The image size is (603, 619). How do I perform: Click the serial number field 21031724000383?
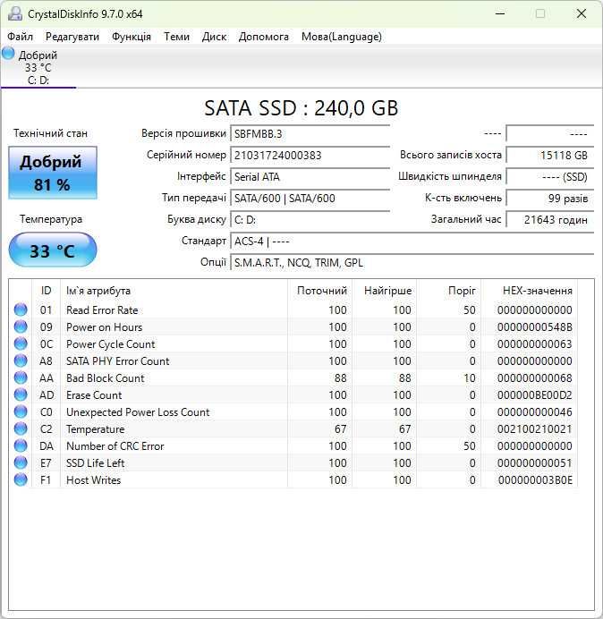point(310,155)
